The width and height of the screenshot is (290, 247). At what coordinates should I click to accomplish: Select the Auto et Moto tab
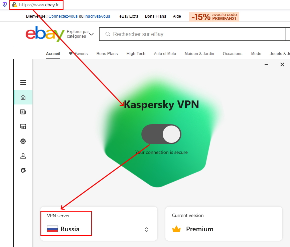[165, 54]
